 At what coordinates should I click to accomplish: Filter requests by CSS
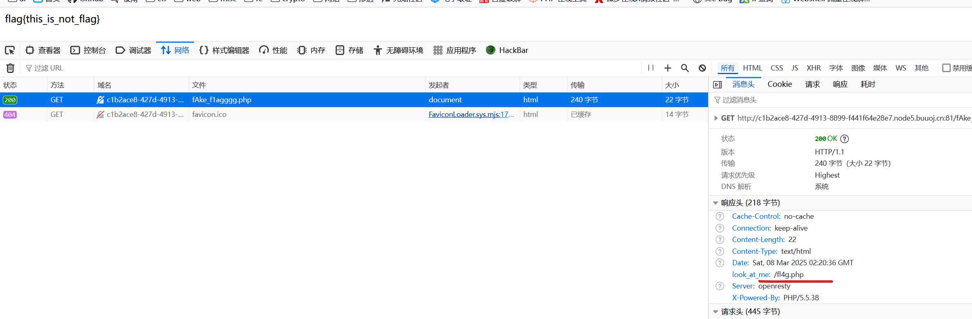(x=777, y=68)
